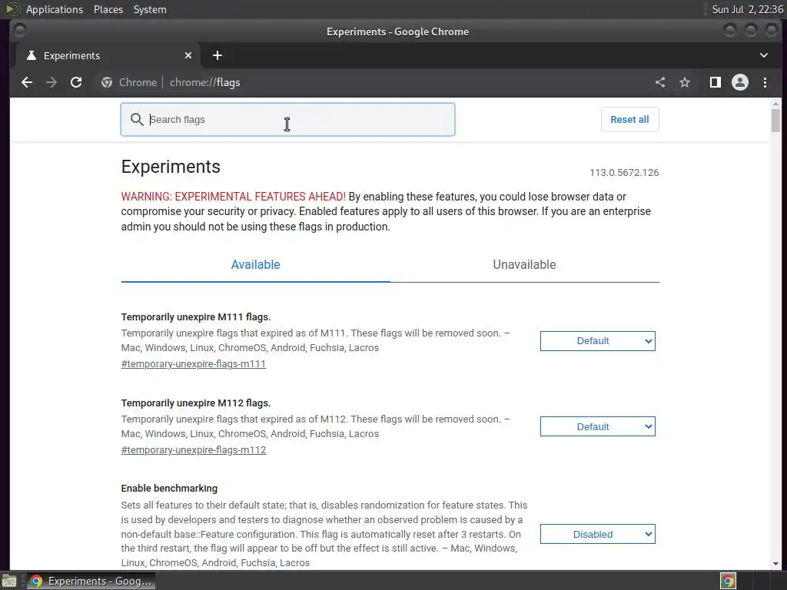787x590 pixels.
Task: Click the Chrome icon in the bottom-right tray
Action: (729, 581)
